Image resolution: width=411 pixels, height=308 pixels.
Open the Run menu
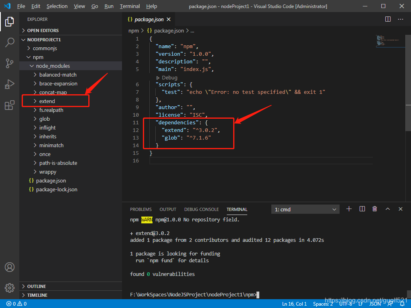tap(109, 6)
